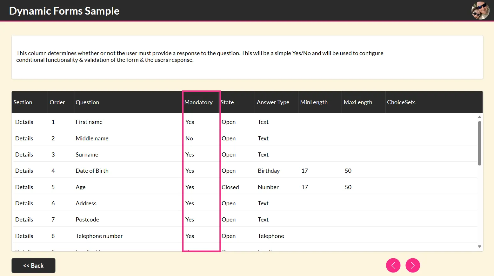The image size is (494, 276).
Task: Open the user profile avatar
Action: coord(480,10)
